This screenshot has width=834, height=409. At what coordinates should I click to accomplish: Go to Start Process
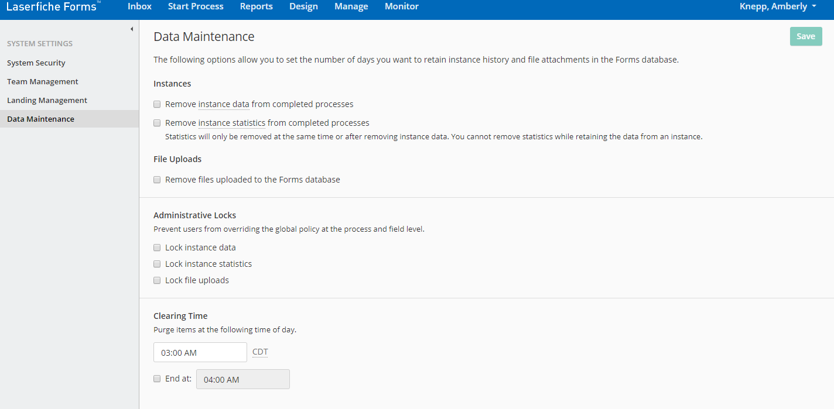tap(196, 6)
